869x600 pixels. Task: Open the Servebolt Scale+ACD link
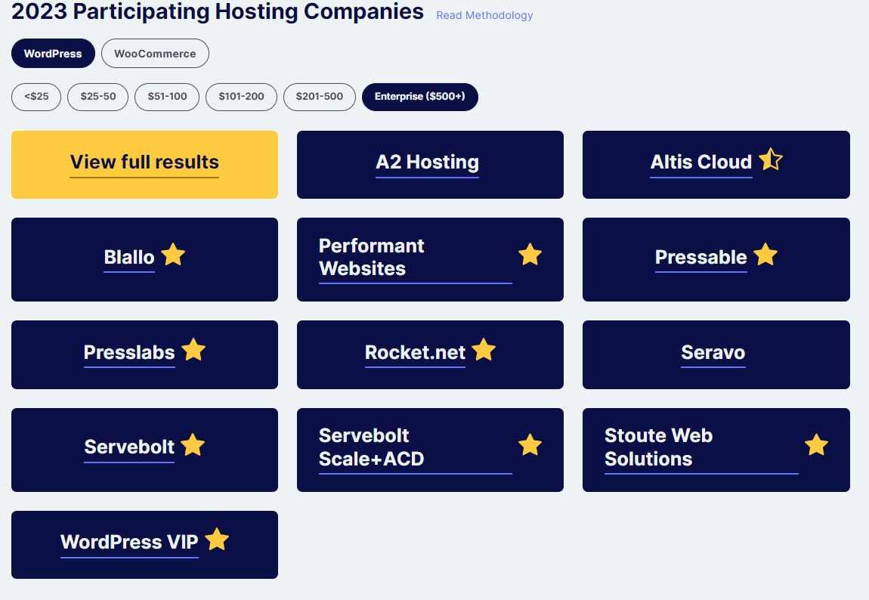pos(416,448)
